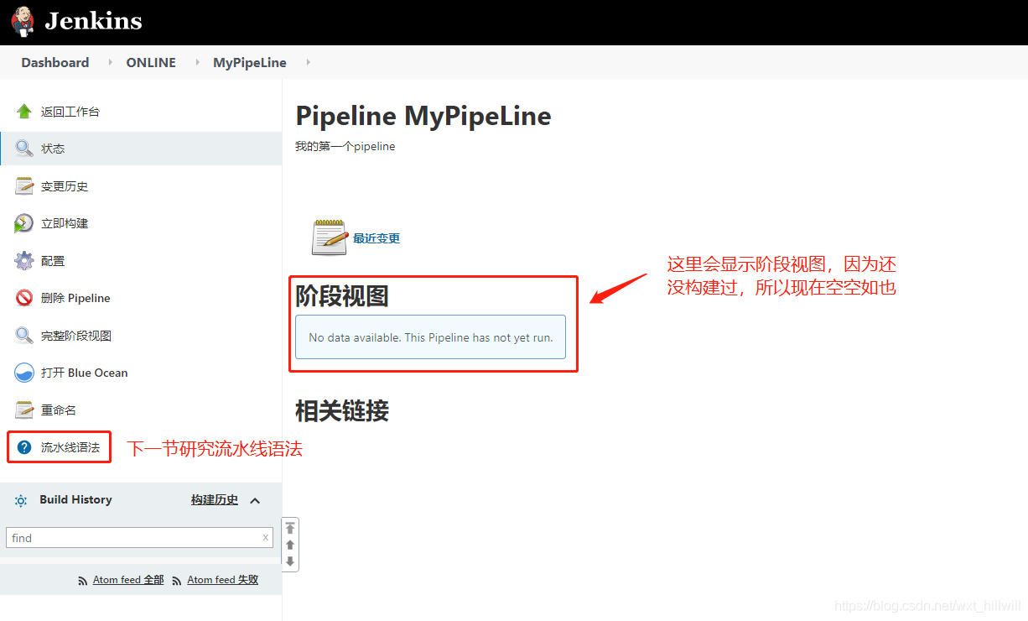Screen dimensions: 1028x621
Task: Click the large notepad icon for 最近变更
Action: 330,237
